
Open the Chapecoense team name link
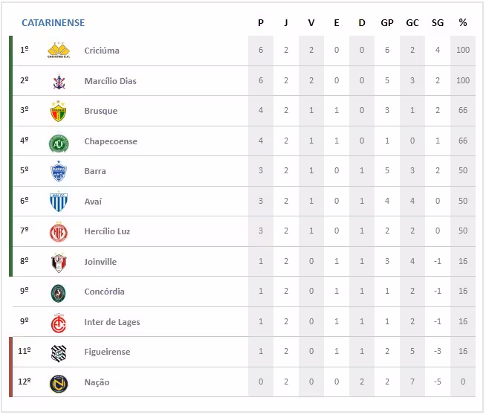tap(111, 141)
